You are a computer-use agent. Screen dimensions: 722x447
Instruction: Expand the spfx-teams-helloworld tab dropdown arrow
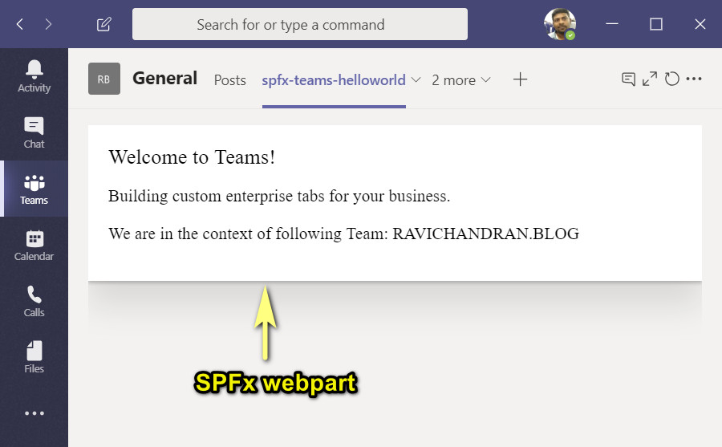(x=416, y=80)
